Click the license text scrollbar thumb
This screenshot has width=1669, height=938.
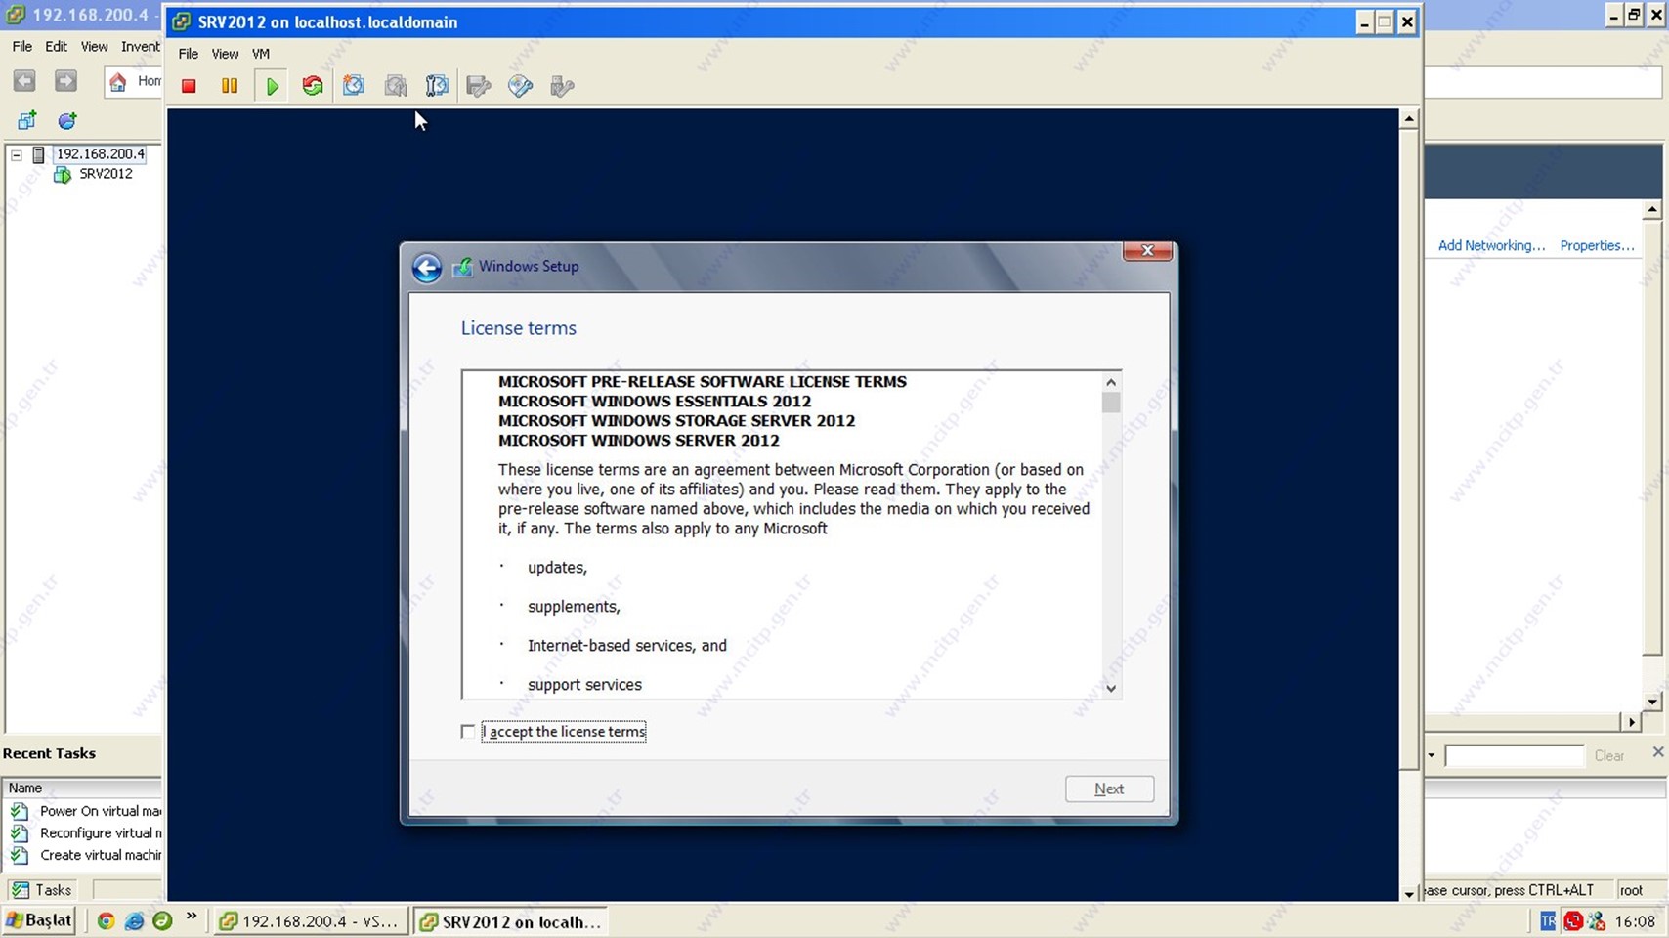(1111, 403)
